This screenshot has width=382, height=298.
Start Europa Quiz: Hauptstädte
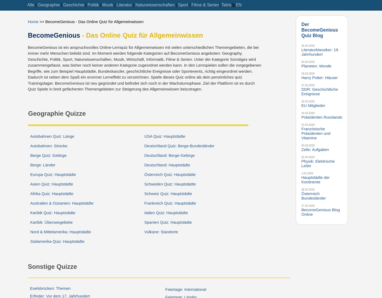[x=53, y=175]
